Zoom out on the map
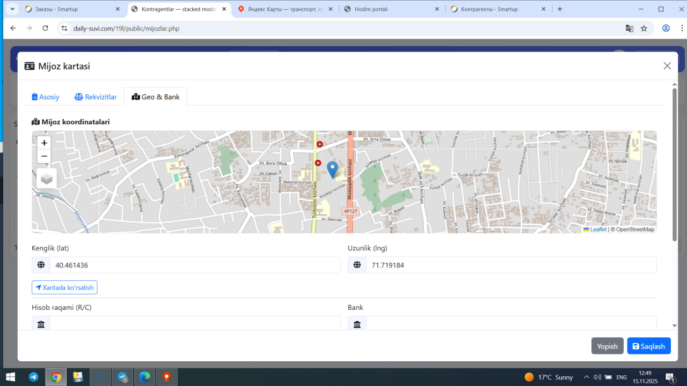 [x=44, y=156]
